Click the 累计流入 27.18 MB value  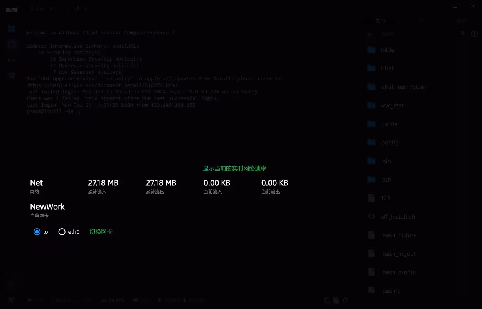click(103, 183)
